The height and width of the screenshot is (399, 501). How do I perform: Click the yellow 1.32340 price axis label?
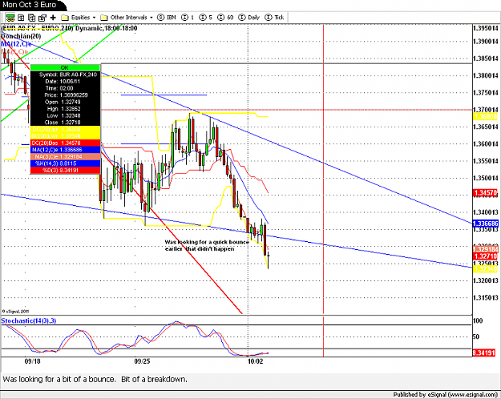(485, 269)
